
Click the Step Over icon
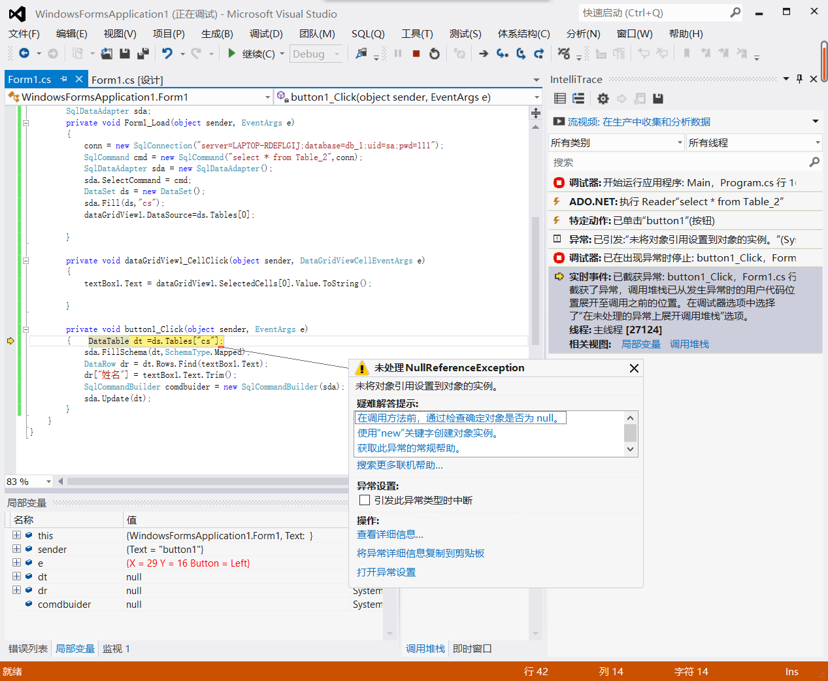(521, 54)
